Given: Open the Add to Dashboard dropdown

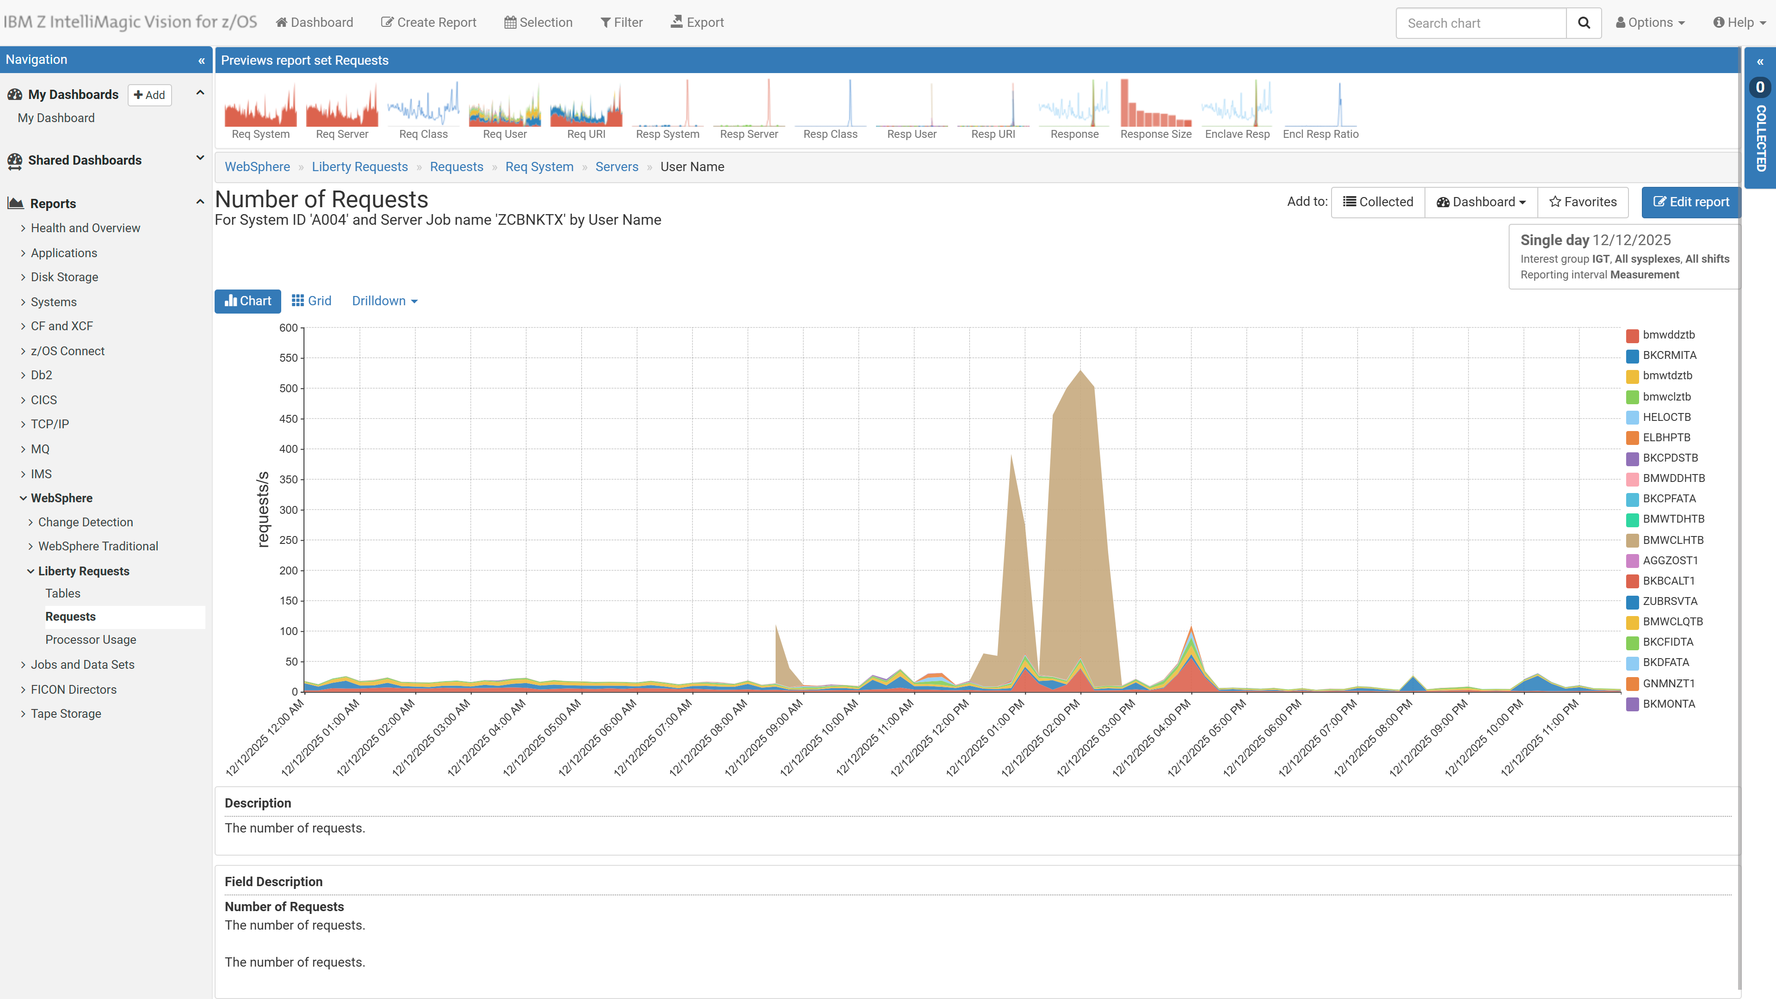Looking at the screenshot, I should pyautogui.click(x=1481, y=202).
